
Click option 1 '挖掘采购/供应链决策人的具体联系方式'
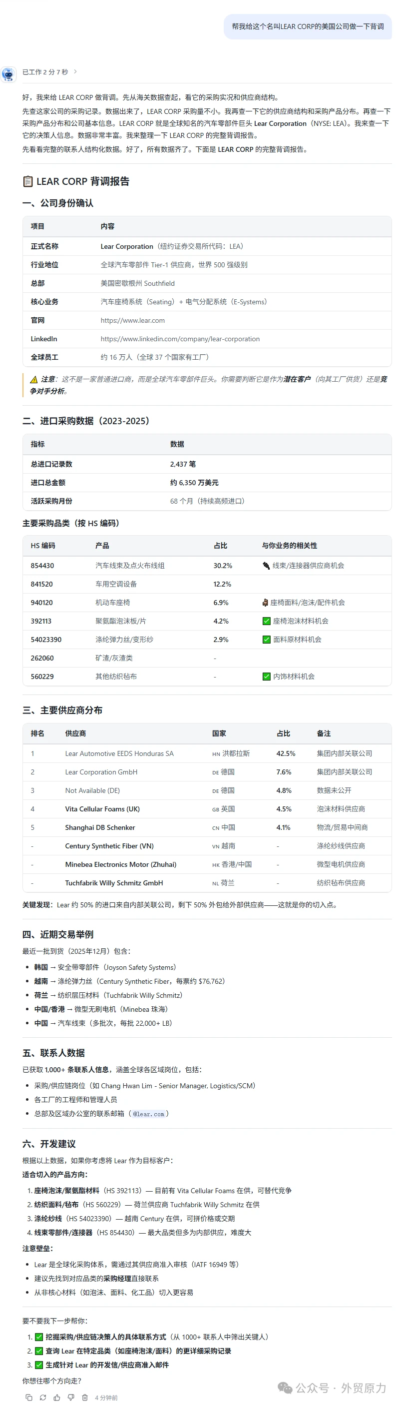click(x=106, y=1337)
